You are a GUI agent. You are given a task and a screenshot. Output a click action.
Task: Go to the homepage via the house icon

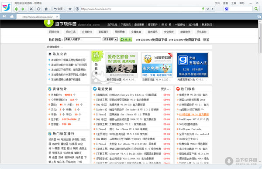click(46, 9)
